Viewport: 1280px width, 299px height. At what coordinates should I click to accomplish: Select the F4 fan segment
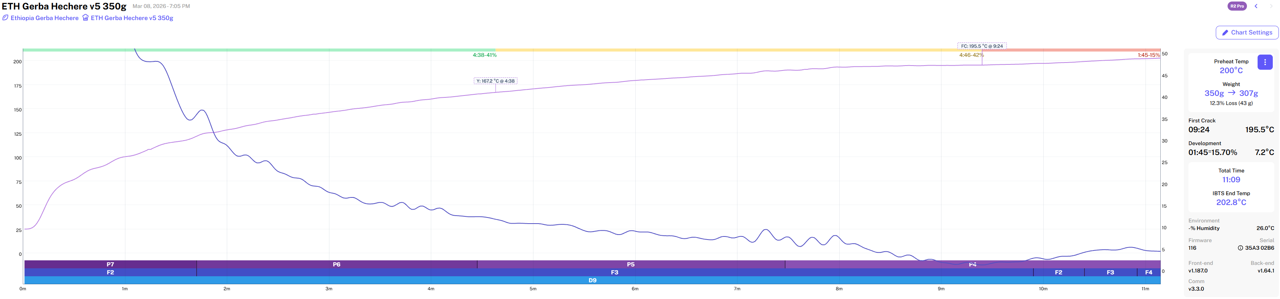pyautogui.click(x=1148, y=272)
